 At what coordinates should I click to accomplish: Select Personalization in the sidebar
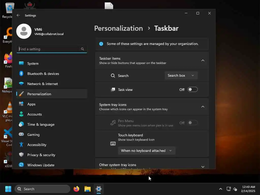52,94
